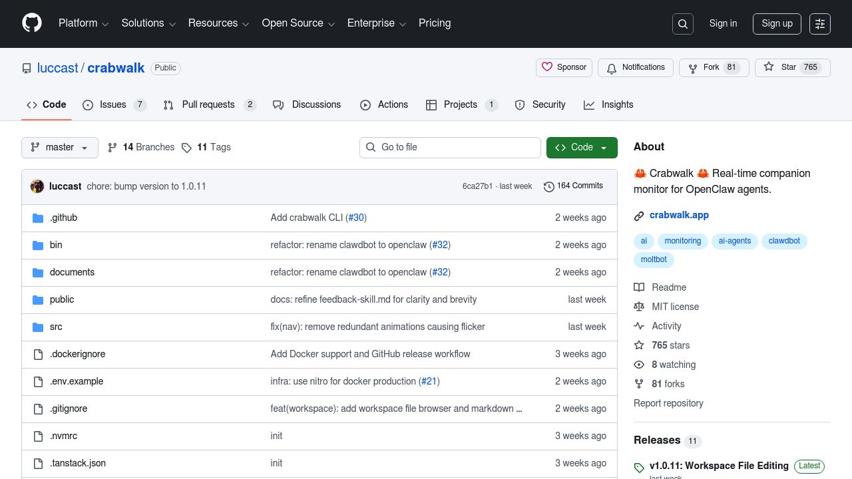852x479 pixels.
Task: Expand the Platform navigation menu
Action: [83, 23]
